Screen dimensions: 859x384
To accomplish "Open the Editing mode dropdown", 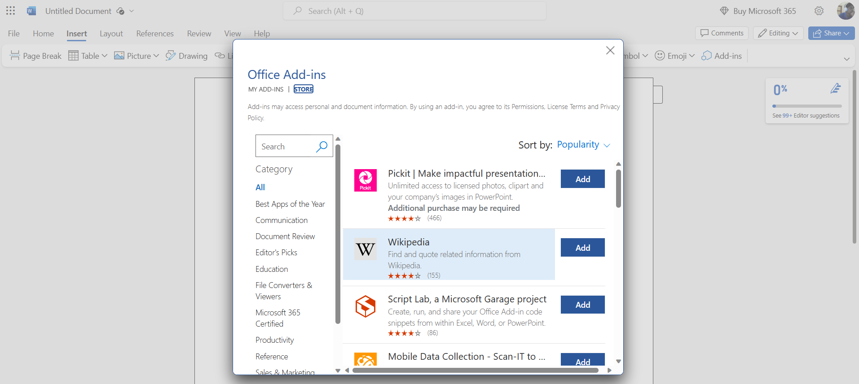I will tap(778, 33).
